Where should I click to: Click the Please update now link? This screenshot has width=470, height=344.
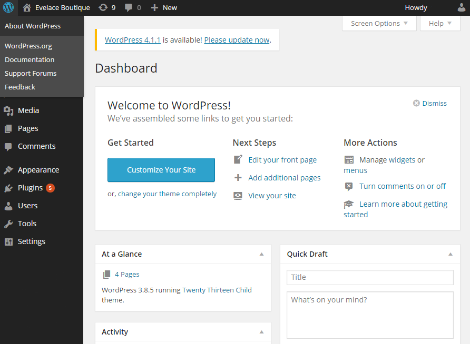pyautogui.click(x=237, y=40)
